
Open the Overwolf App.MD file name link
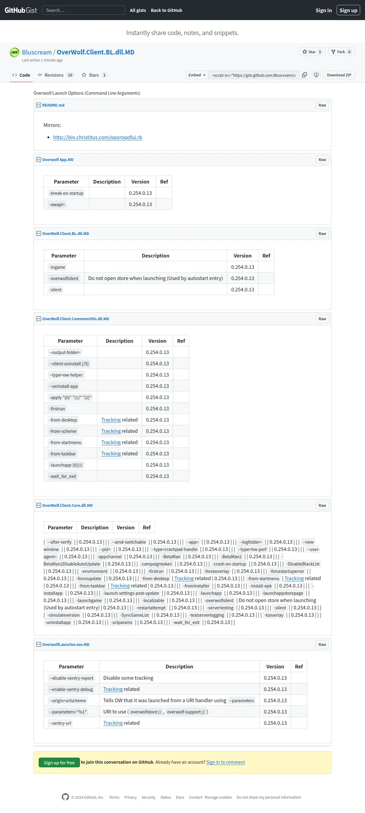pyautogui.click(x=58, y=160)
